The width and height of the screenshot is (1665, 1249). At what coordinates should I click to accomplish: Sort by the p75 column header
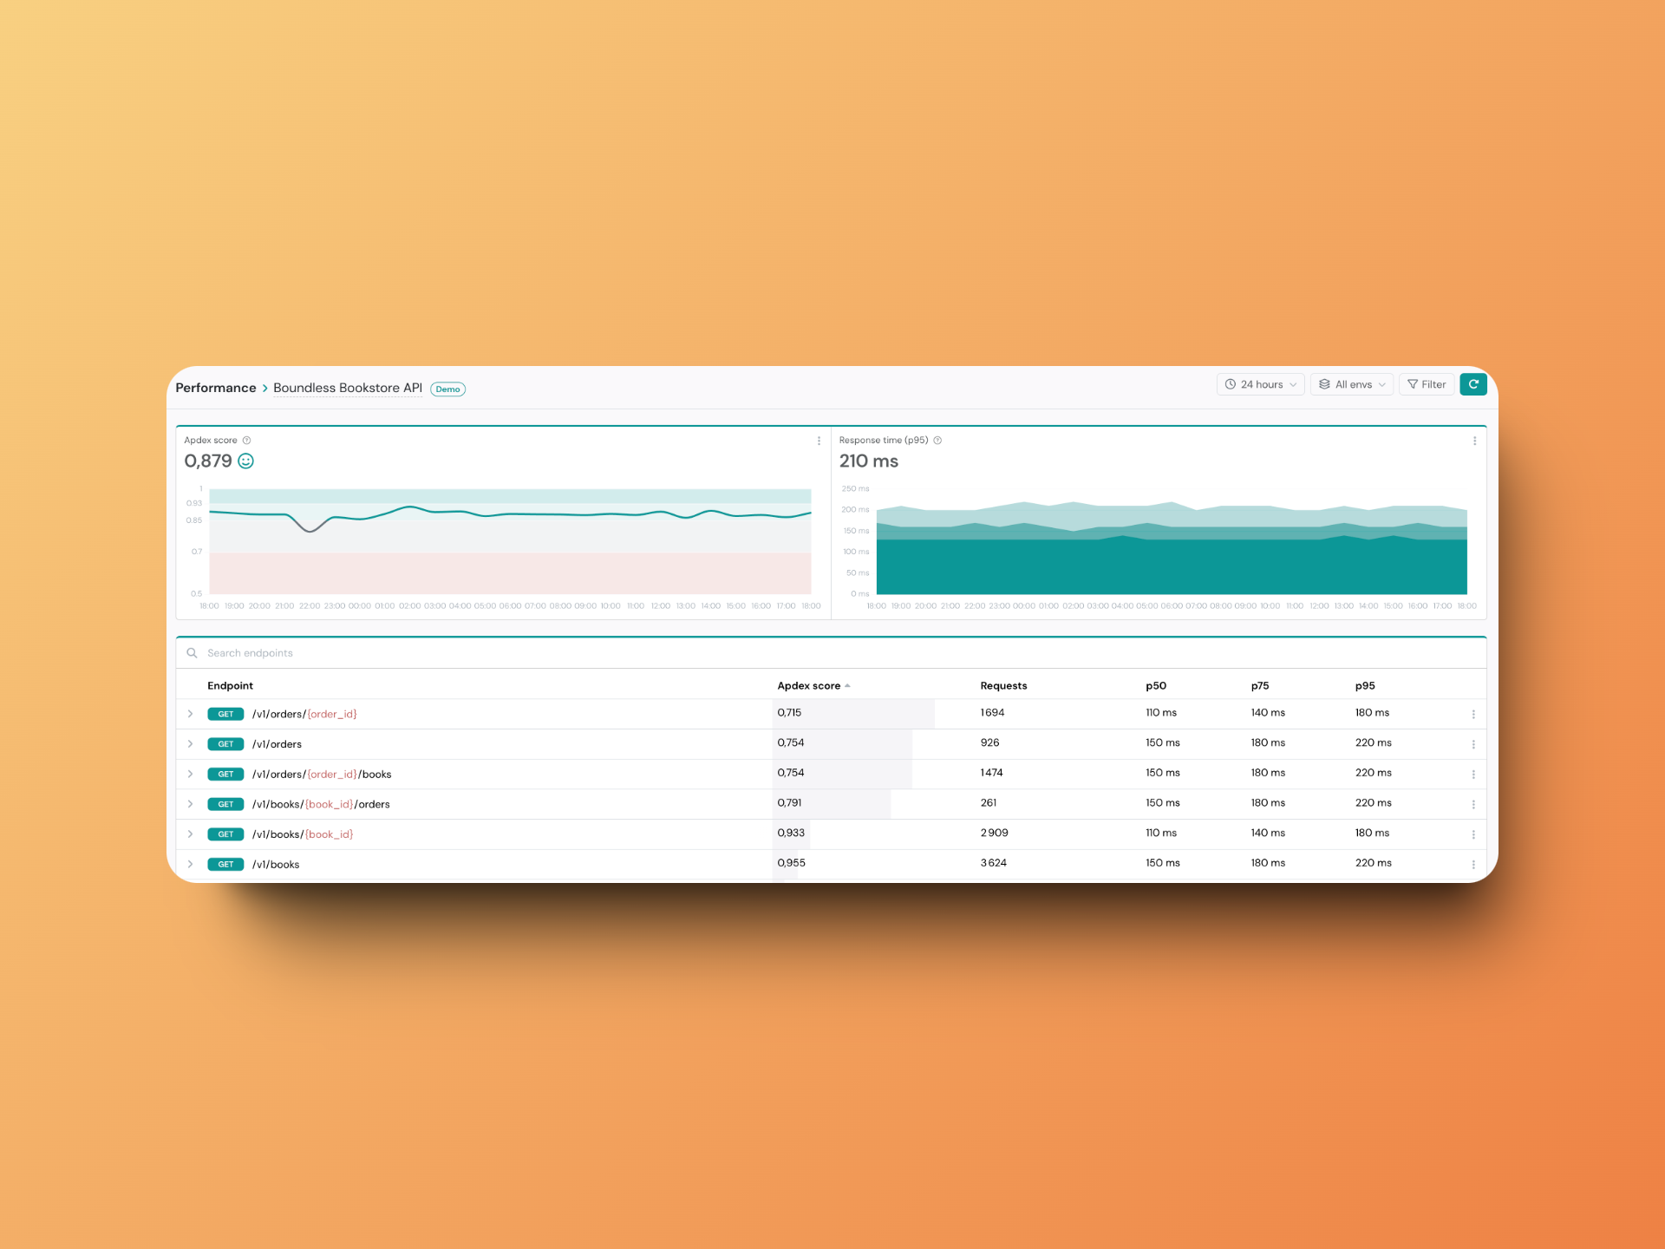pos(1260,686)
